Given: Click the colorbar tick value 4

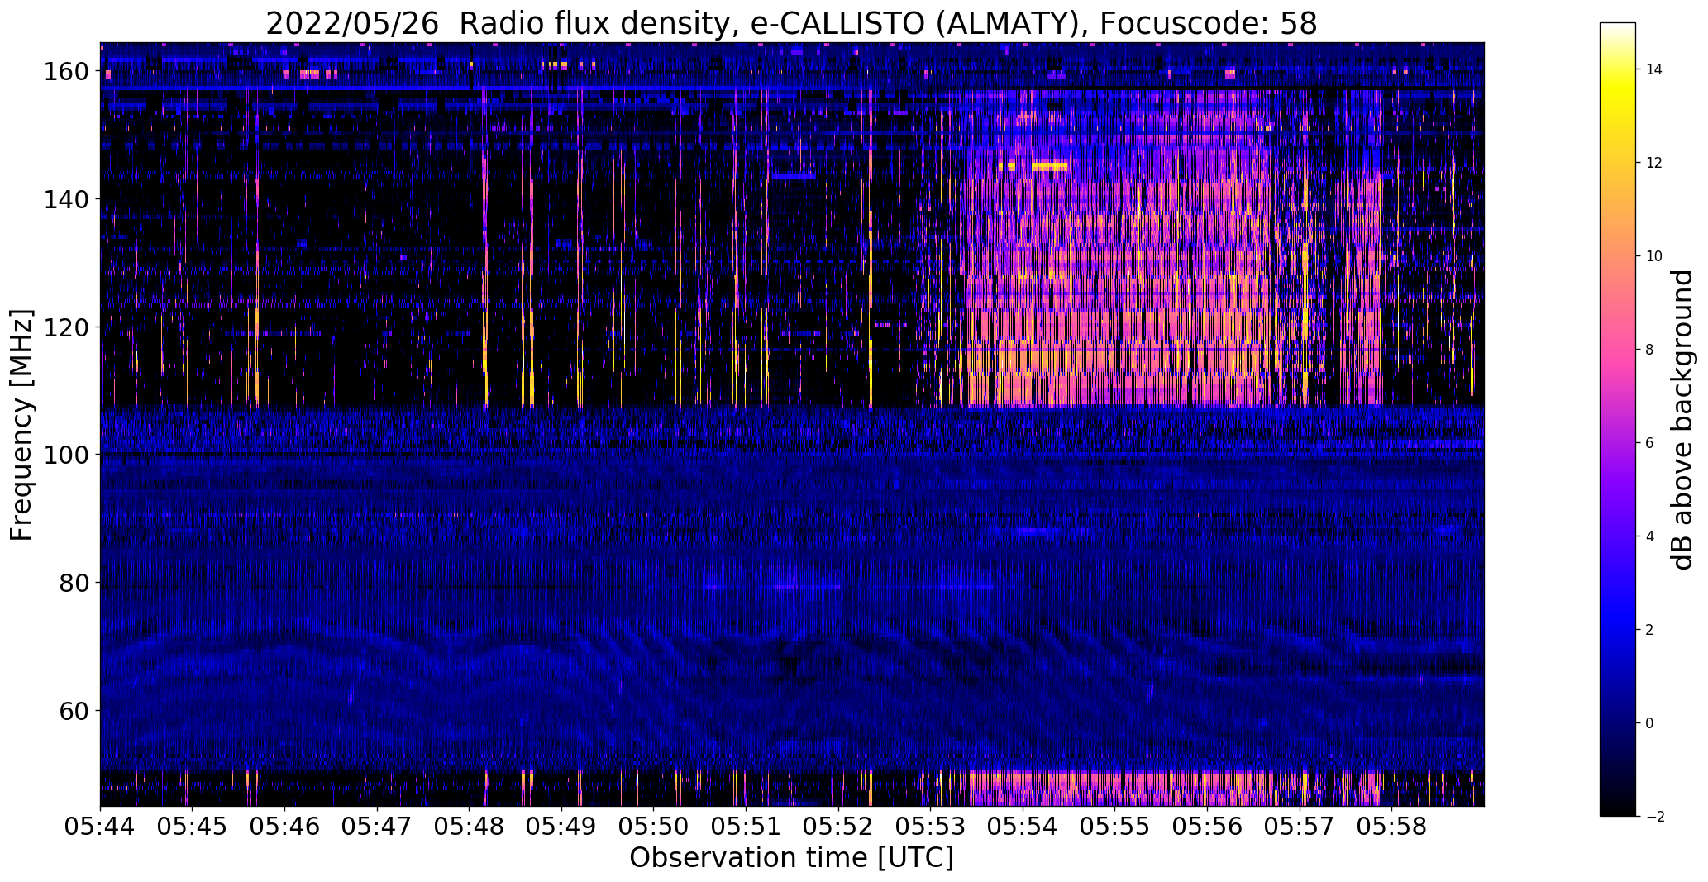Looking at the screenshot, I should point(1650,536).
